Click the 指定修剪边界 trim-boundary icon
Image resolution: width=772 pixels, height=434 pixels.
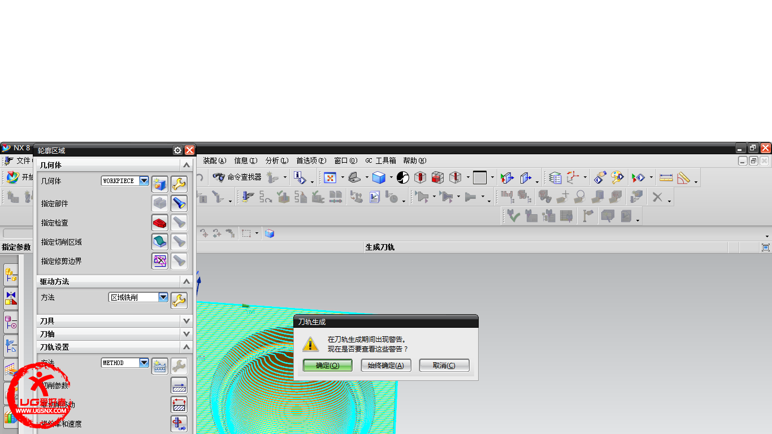pyautogui.click(x=161, y=261)
